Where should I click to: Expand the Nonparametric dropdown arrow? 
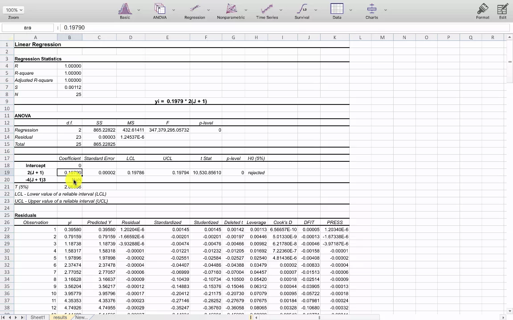tap(246, 10)
